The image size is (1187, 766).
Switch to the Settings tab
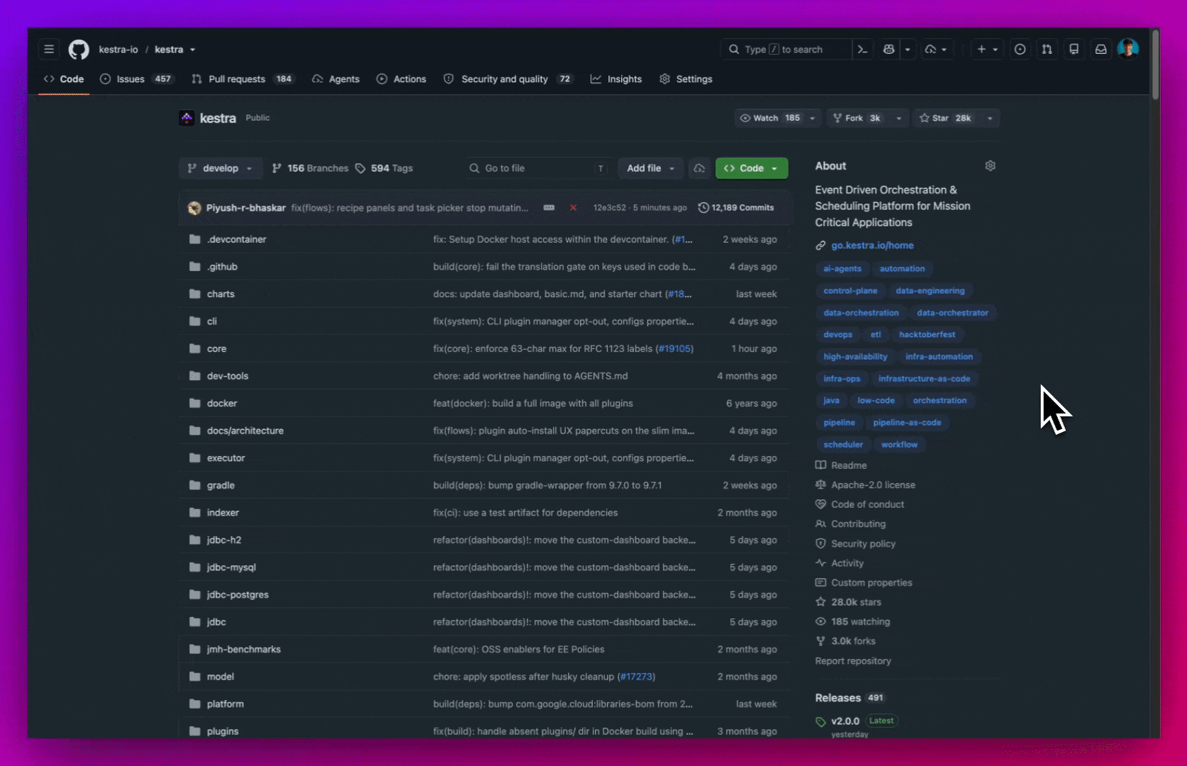tap(686, 79)
